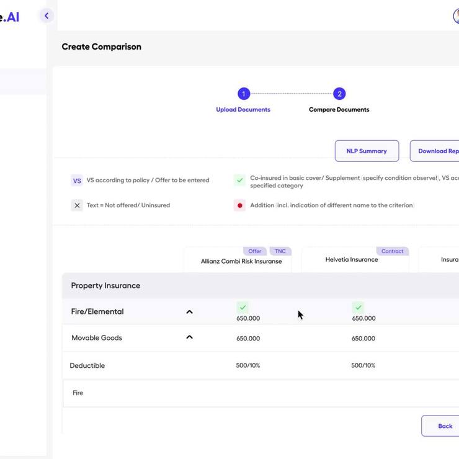Click the green checkmark legend icon
The height and width of the screenshot is (459, 459).
[x=240, y=180]
